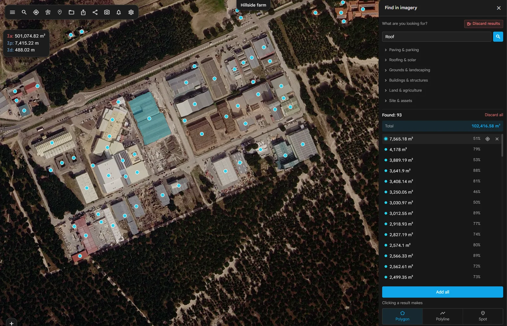
Task: Click the Hillside farm label
Action: pos(253,5)
